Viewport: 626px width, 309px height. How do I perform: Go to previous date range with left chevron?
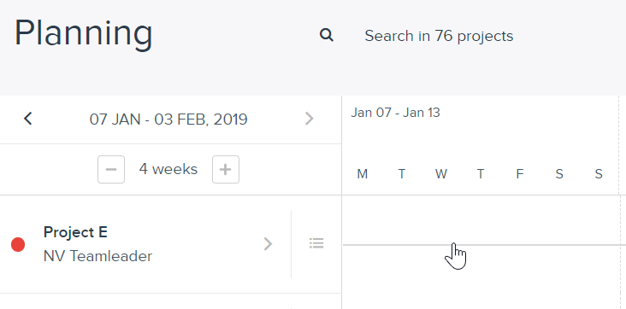pos(28,119)
